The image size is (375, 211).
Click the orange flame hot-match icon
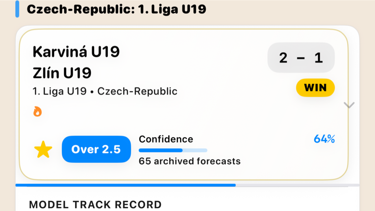pyautogui.click(x=38, y=111)
